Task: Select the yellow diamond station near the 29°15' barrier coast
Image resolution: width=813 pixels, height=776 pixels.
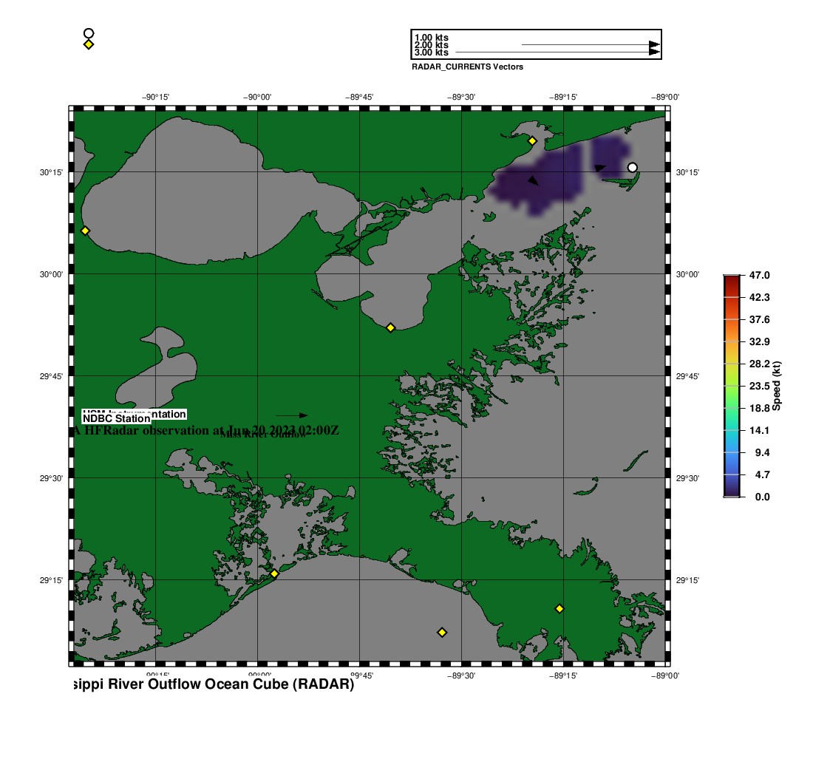Action: point(274,574)
